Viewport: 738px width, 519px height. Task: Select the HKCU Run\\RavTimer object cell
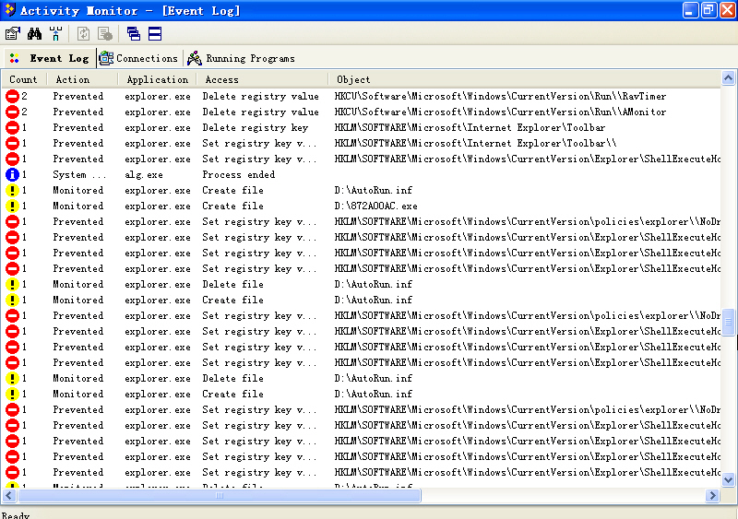coord(500,96)
